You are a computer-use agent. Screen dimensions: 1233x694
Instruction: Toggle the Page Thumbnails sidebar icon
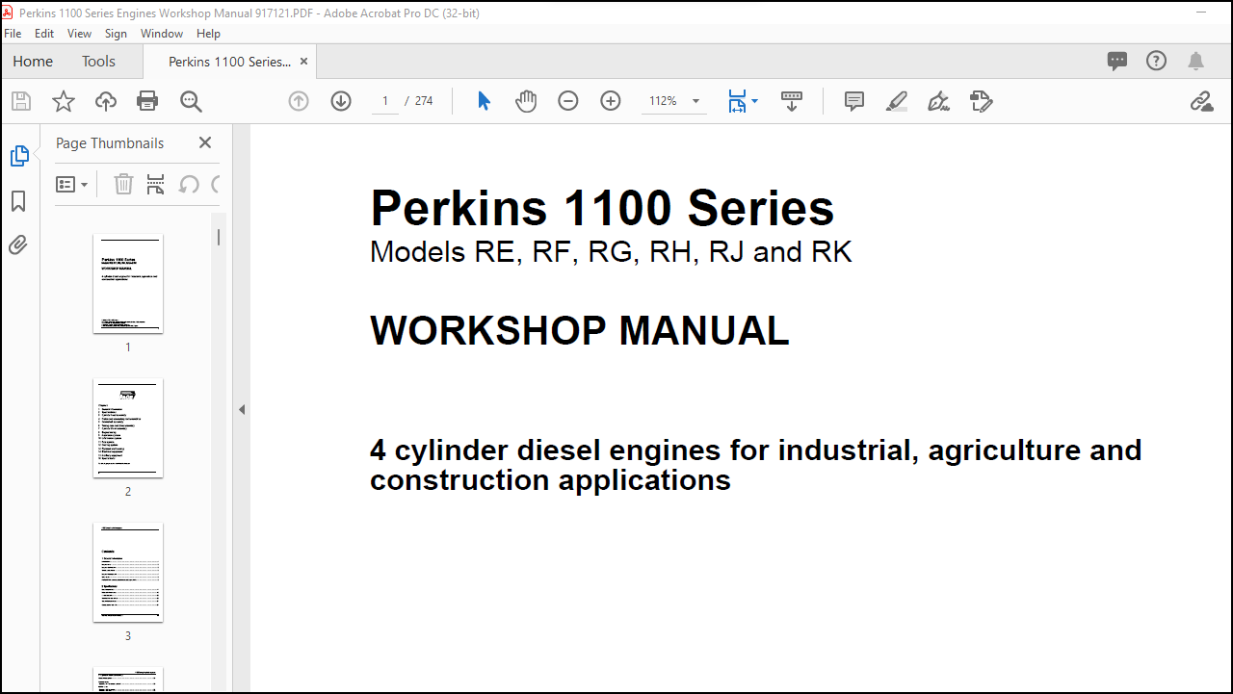19,156
